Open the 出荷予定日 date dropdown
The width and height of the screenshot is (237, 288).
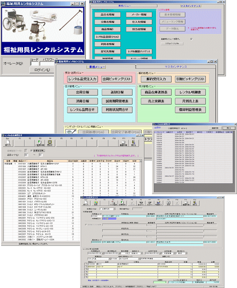[x=160, y=253]
